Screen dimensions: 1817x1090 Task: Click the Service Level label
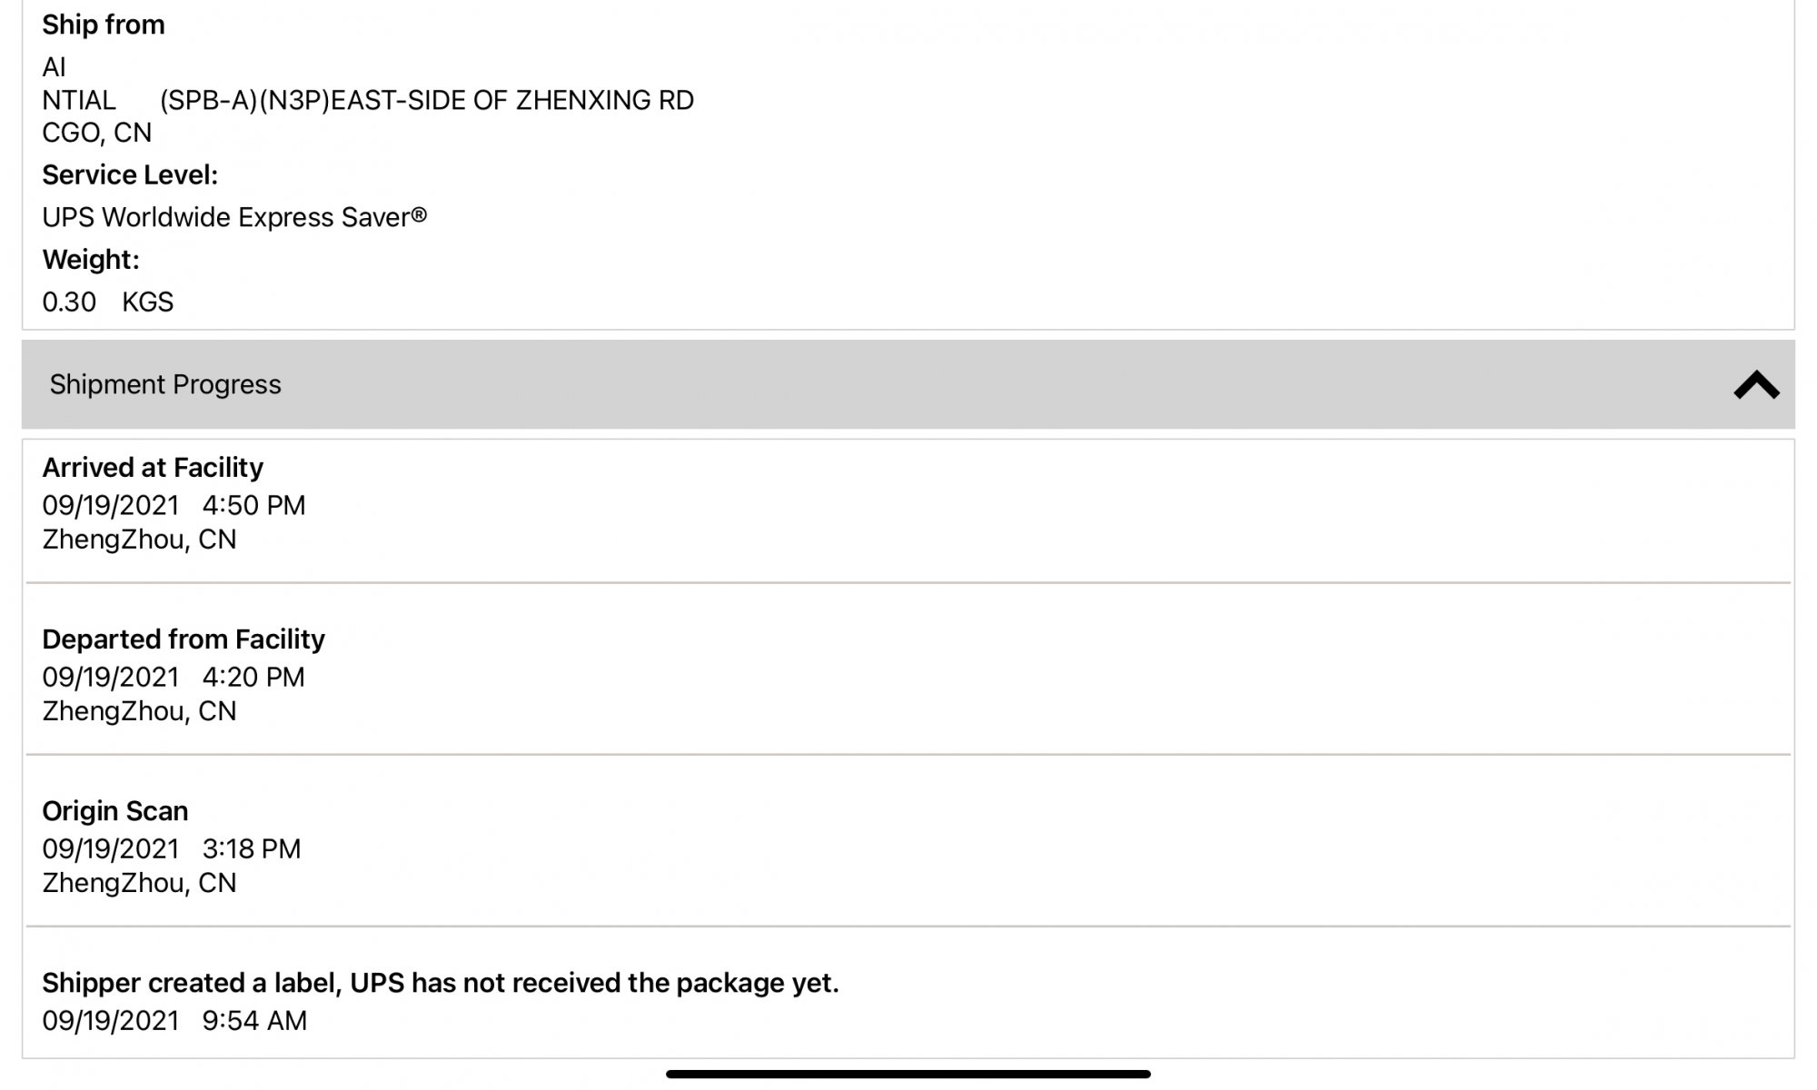pos(130,175)
